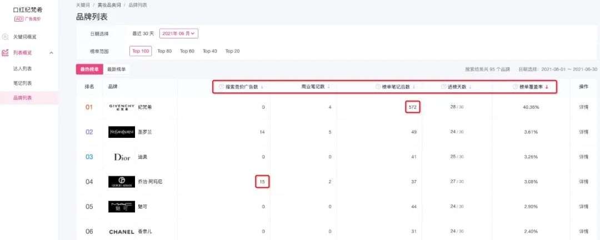Open 关键词概览 sidebar menu item

tap(25, 37)
